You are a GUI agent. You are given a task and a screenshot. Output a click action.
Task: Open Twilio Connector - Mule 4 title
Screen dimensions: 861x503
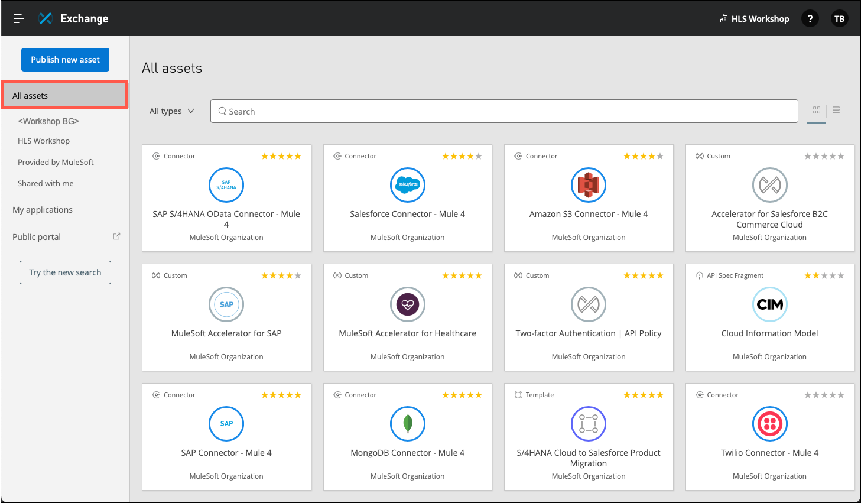[770, 453]
